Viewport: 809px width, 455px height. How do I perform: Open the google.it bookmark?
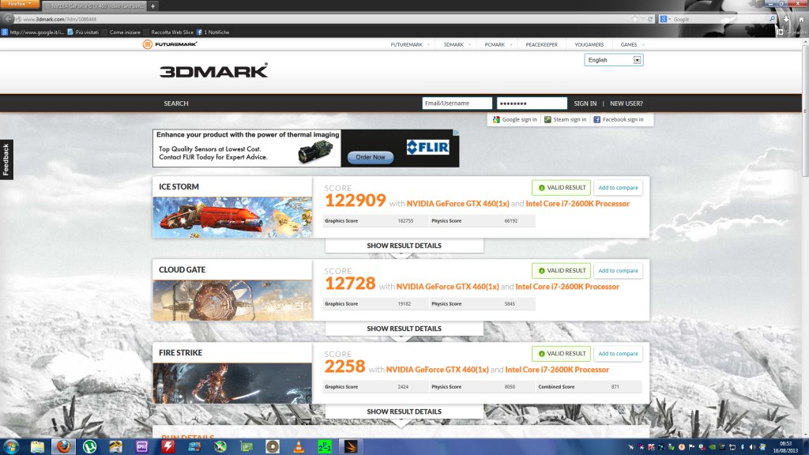33,32
